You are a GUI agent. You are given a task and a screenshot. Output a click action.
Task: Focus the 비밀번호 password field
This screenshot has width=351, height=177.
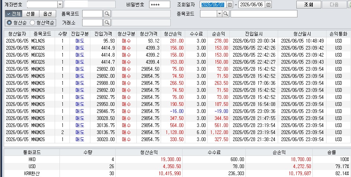tap(160, 4)
